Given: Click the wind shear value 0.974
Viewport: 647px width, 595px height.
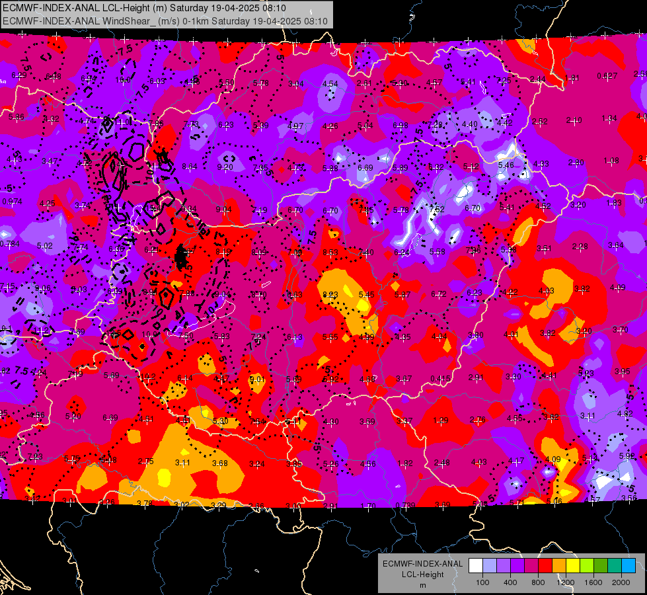Looking at the screenshot, I should [13, 202].
